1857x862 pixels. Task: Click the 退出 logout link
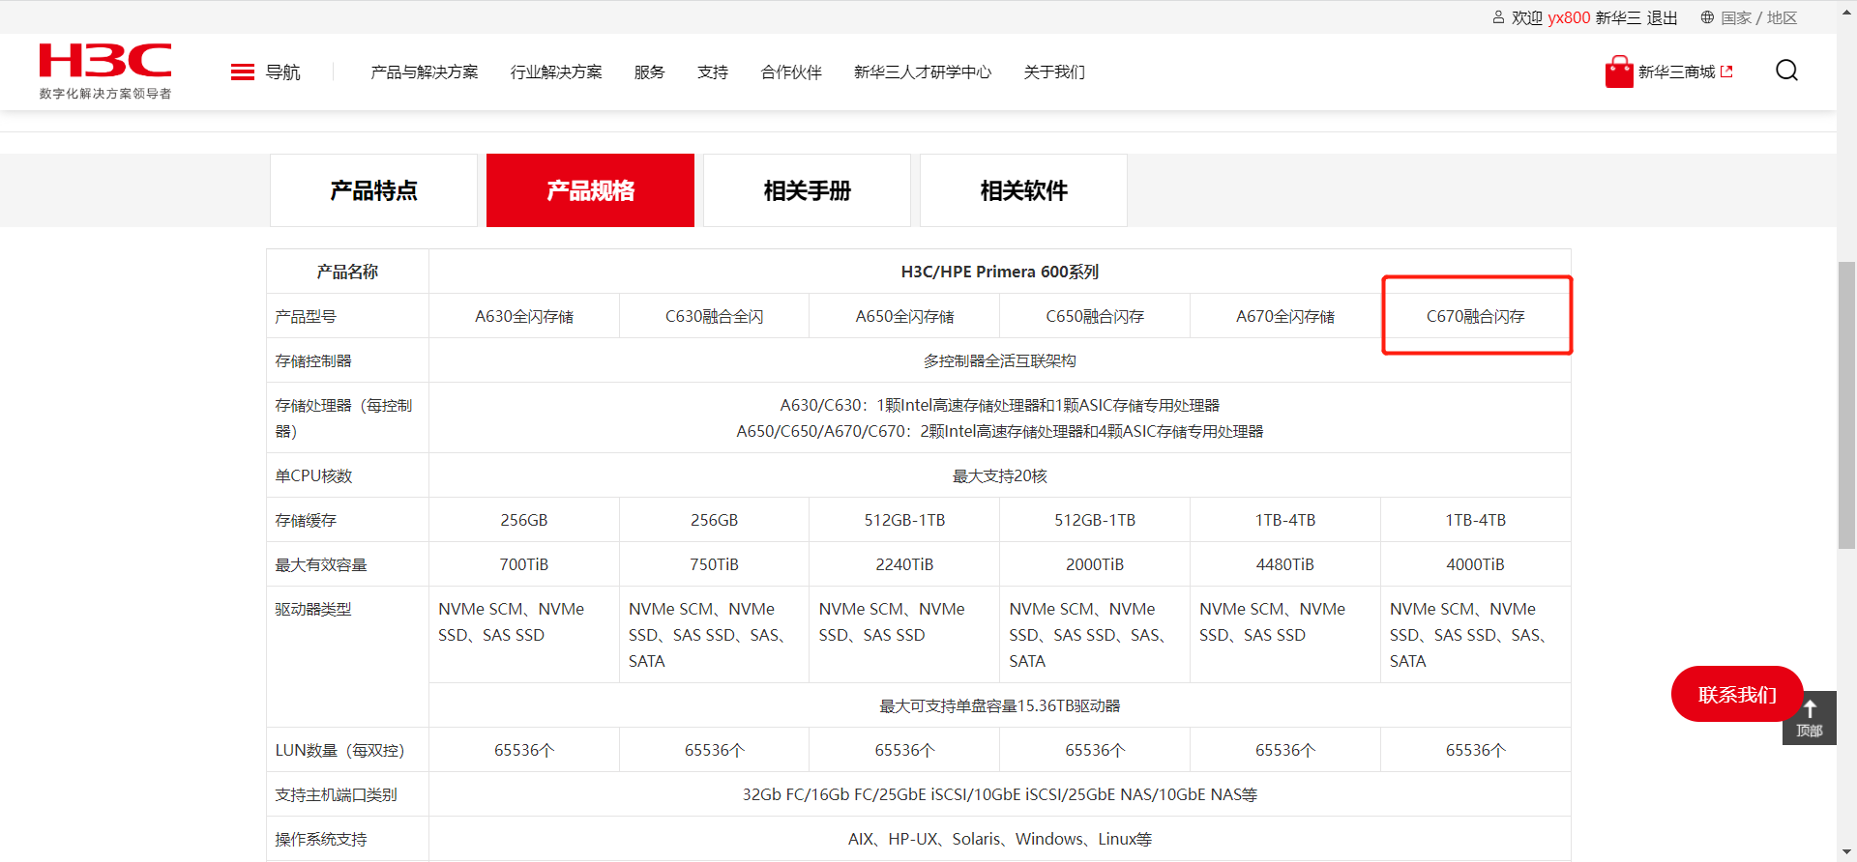tap(1662, 17)
